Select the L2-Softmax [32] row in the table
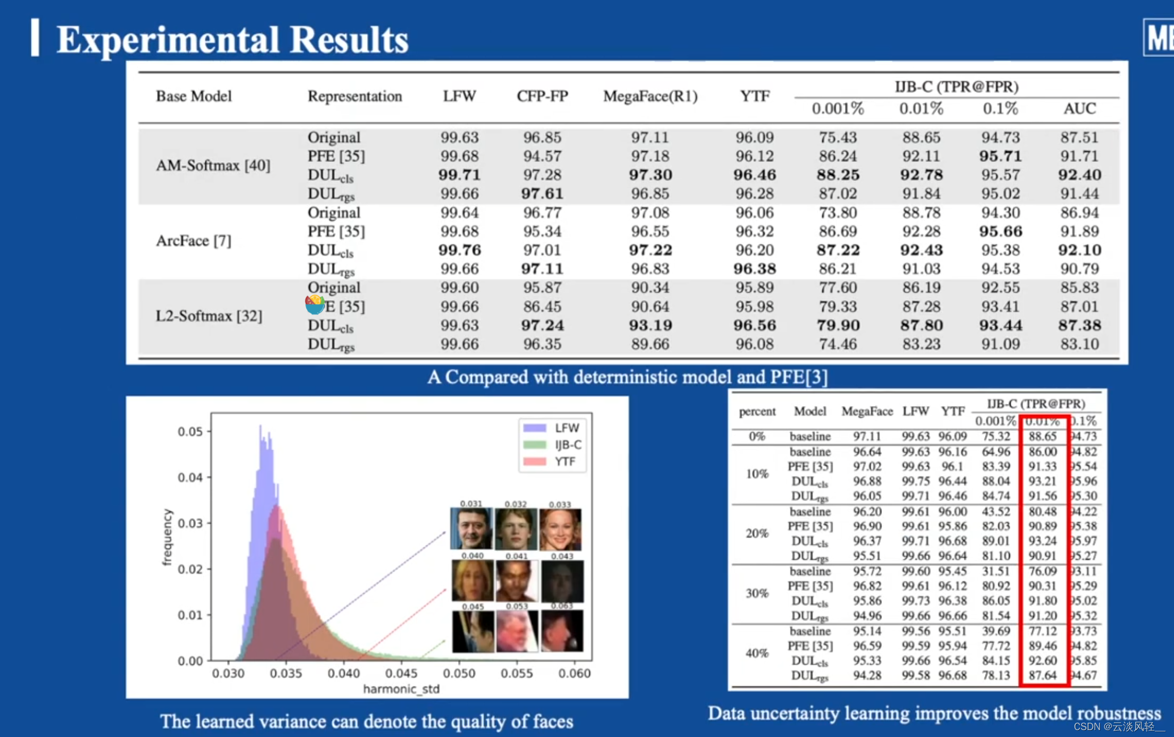Viewport: 1174px width, 737px height. [209, 316]
